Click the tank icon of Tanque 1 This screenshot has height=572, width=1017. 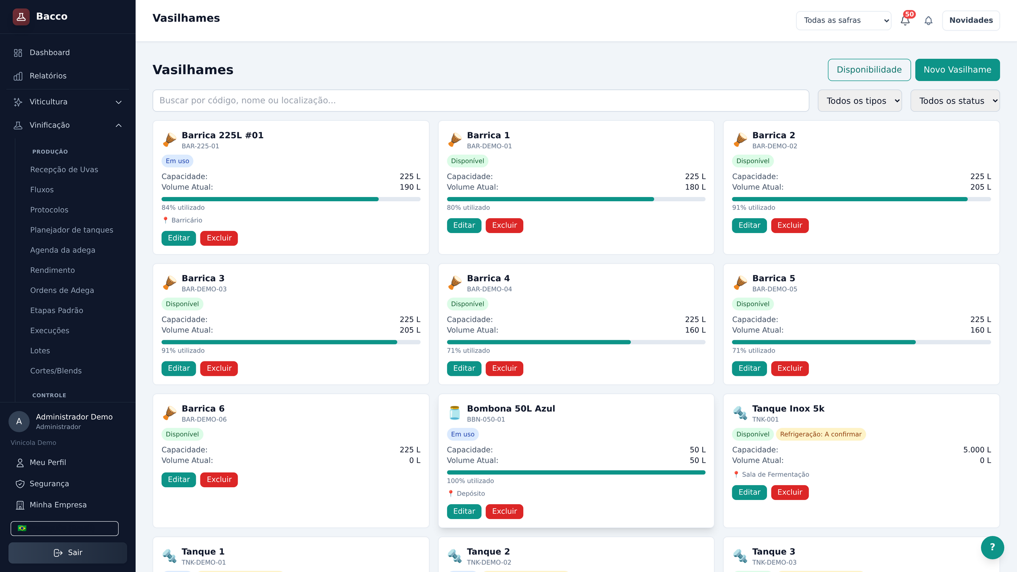[169, 556]
